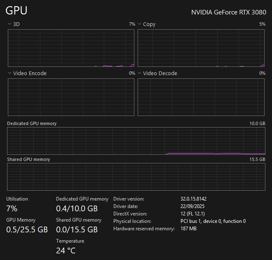Click the 24 °C temperature reading

[x=66, y=251]
